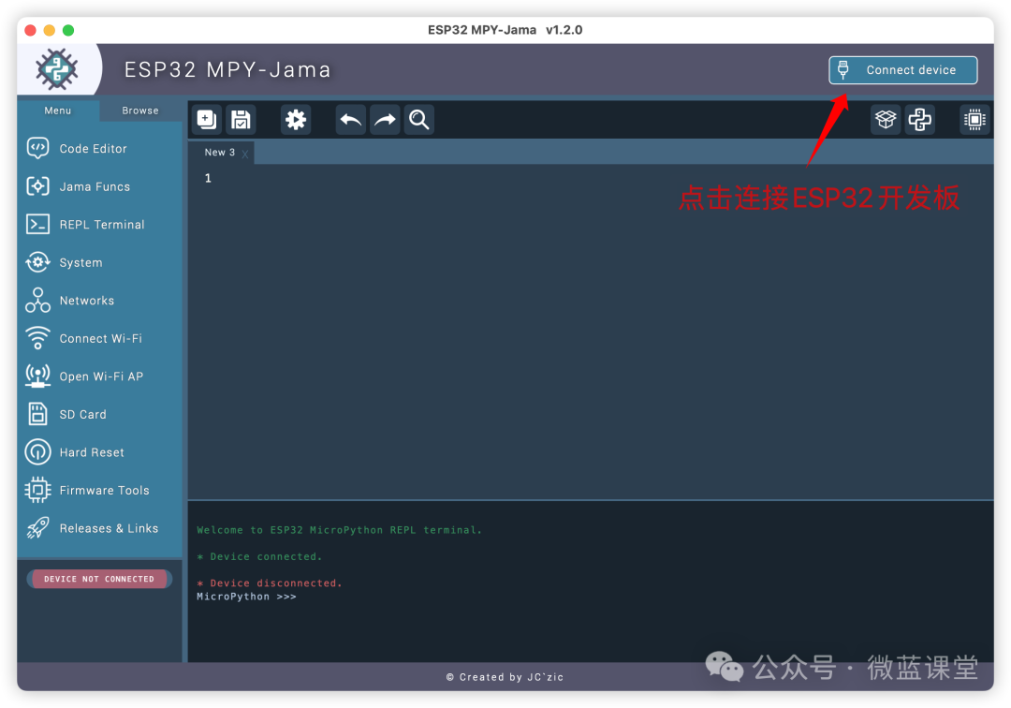Click the USB plug icon in Connect device
Screen dimensions: 1011x708
coord(842,69)
